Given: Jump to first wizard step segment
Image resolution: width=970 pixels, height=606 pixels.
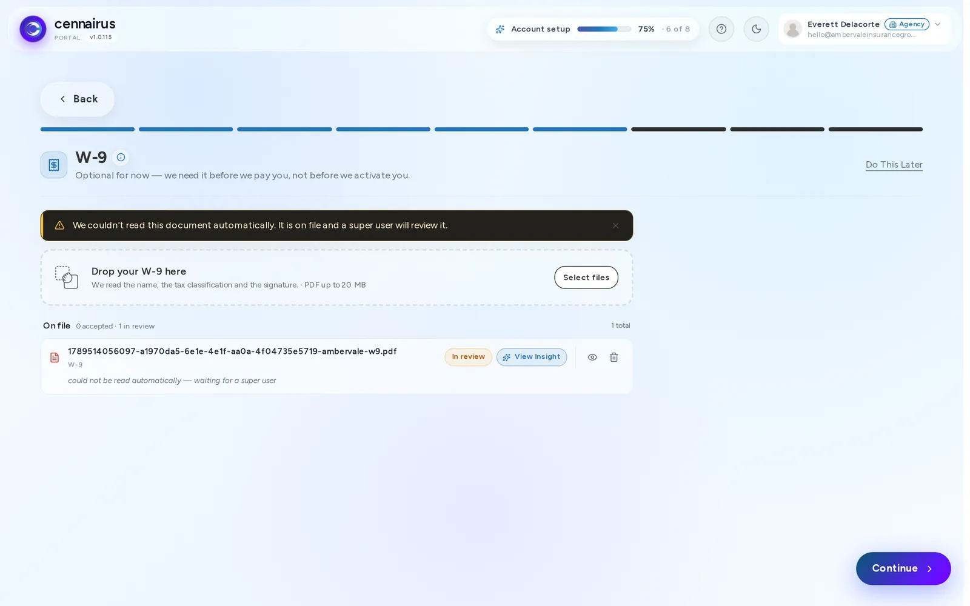Looking at the screenshot, I should click(87, 129).
